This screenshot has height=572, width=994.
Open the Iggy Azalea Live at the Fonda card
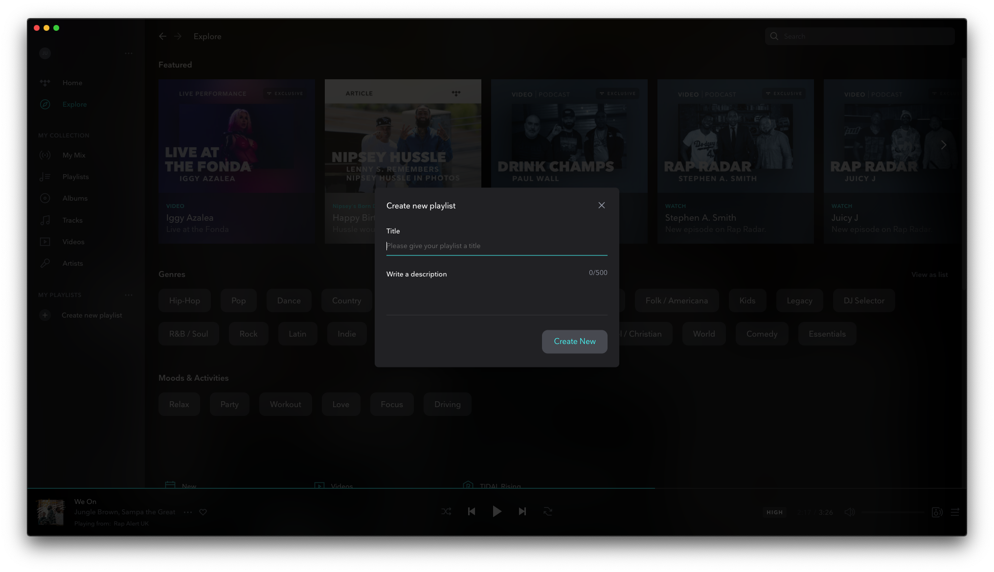click(x=237, y=161)
